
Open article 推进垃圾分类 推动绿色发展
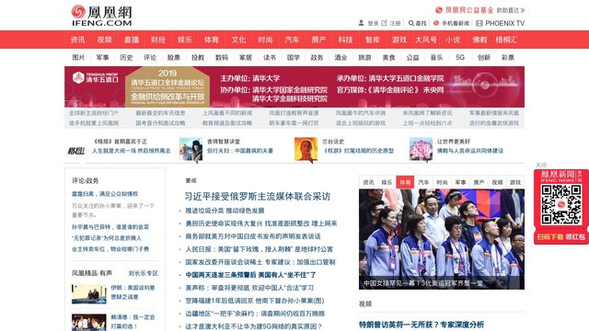225,211
